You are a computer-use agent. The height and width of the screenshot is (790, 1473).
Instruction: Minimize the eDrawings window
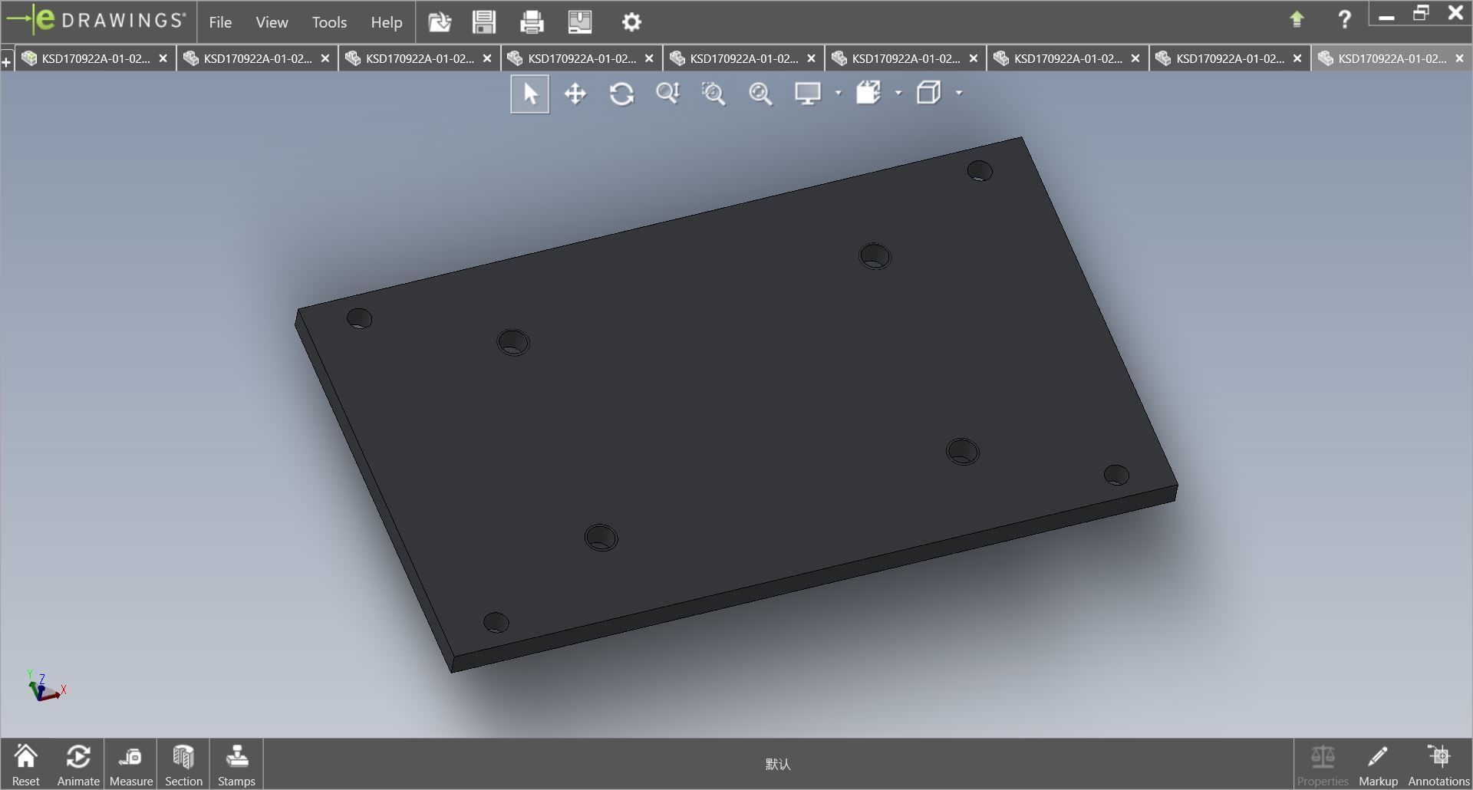(x=1386, y=15)
